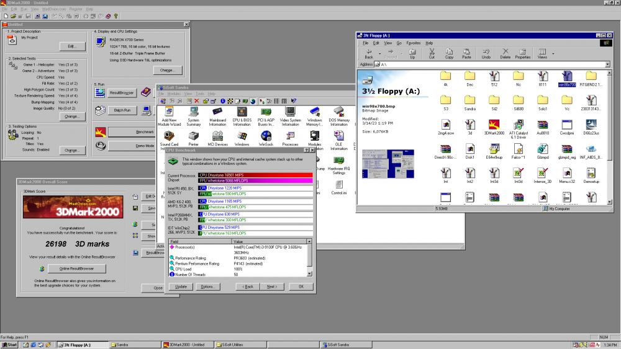
Task: Click red X delete icon in Sandra toolbar
Action: [196, 101]
